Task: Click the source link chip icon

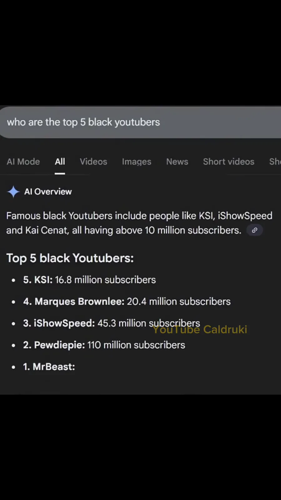Action: (x=254, y=230)
